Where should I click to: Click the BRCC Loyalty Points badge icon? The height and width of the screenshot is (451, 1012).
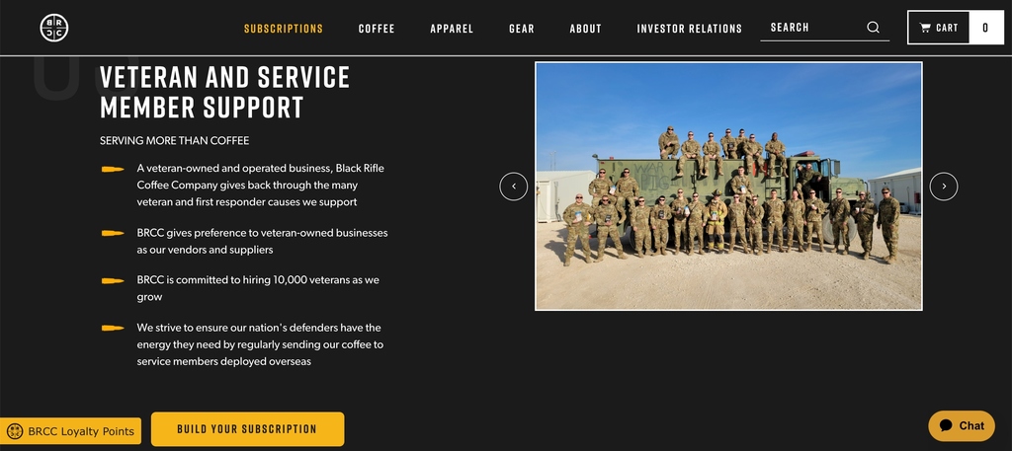pyautogui.click(x=15, y=431)
